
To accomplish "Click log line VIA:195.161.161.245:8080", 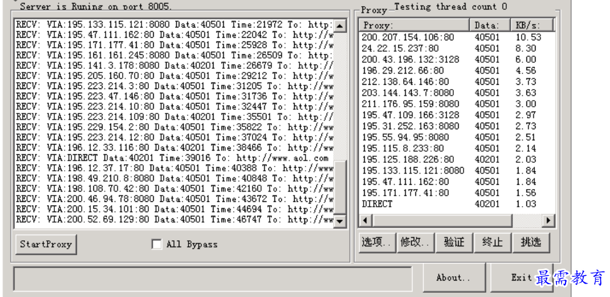I will point(174,55).
